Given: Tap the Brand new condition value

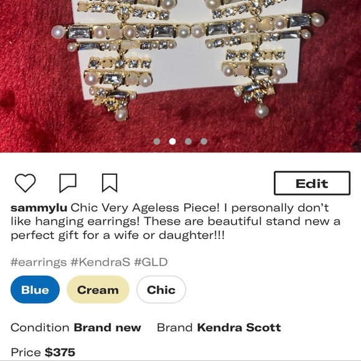Looking at the screenshot, I should (x=107, y=327).
